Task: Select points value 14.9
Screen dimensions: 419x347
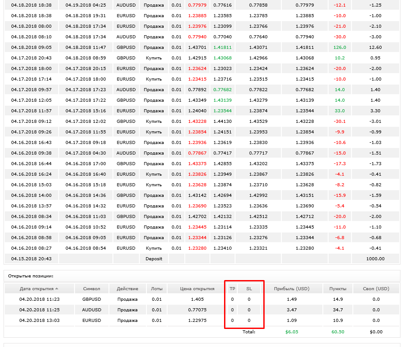Action: point(338,299)
